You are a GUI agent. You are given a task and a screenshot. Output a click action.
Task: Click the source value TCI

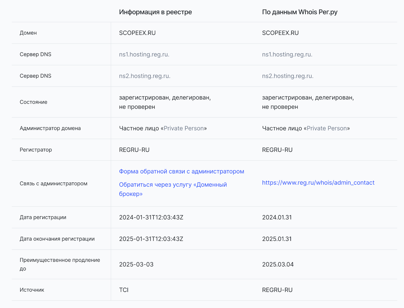pyautogui.click(x=124, y=290)
